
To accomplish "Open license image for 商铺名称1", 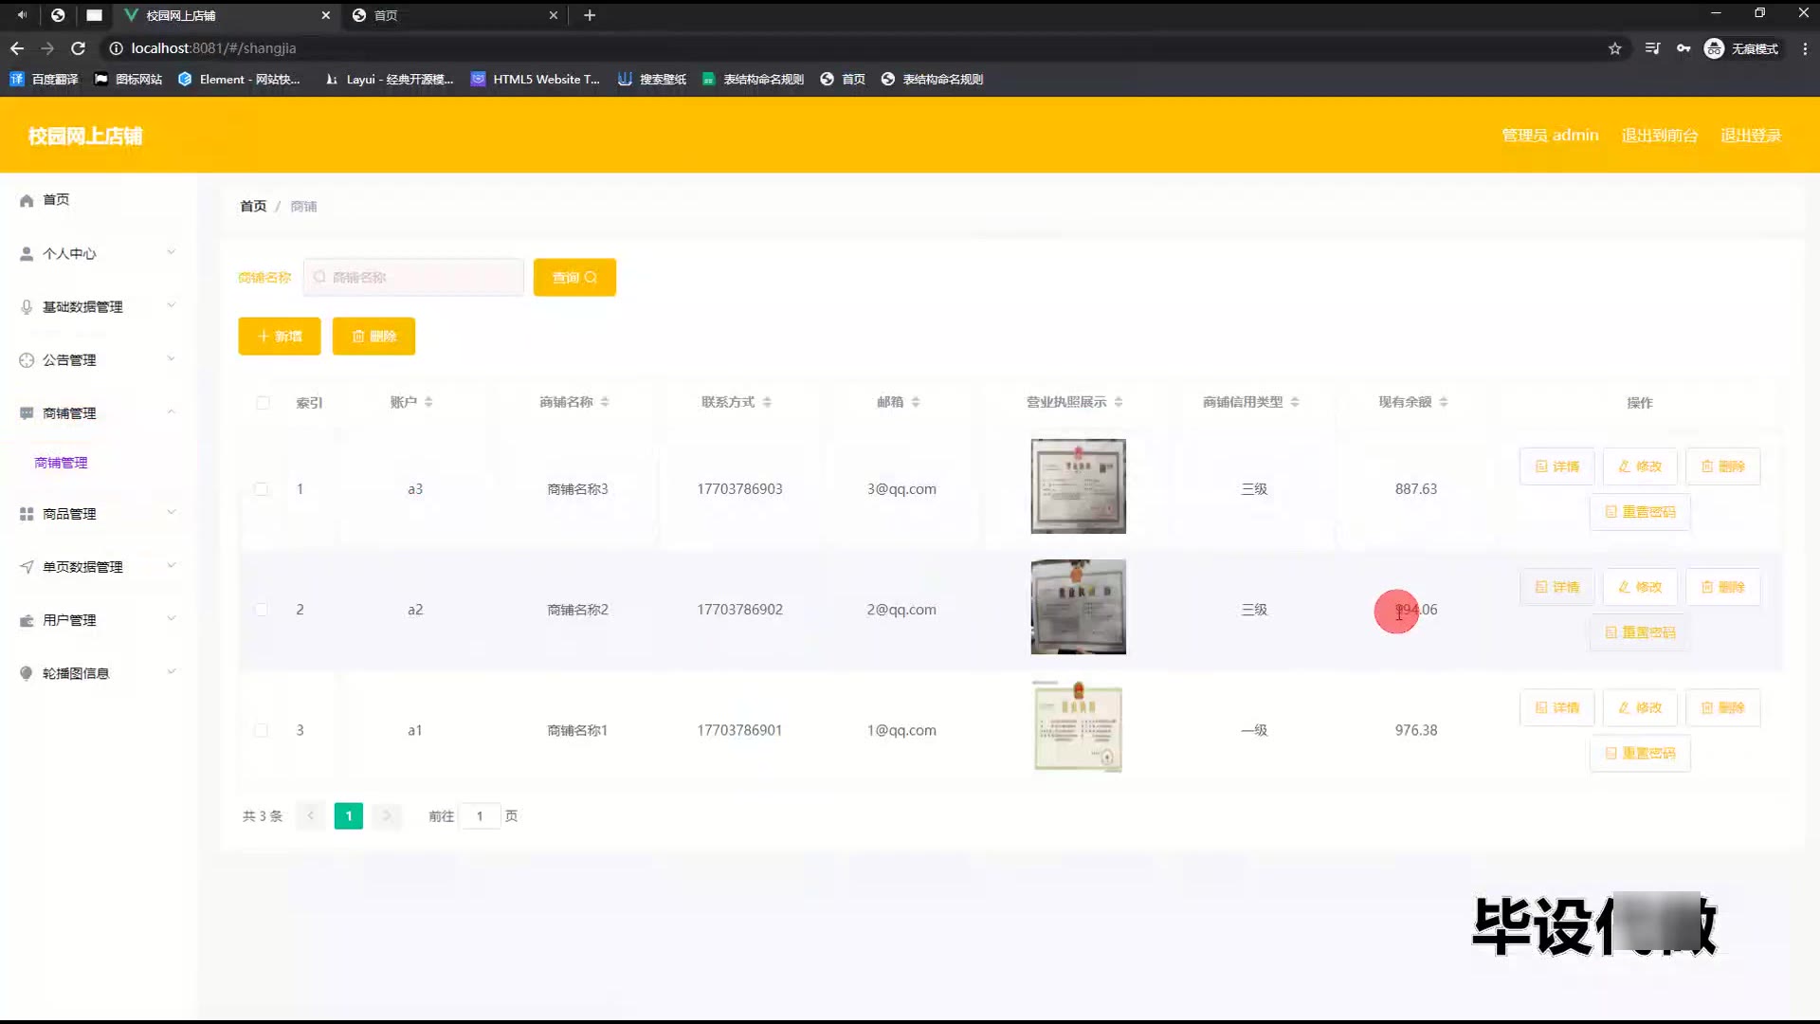I will [x=1079, y=727].
